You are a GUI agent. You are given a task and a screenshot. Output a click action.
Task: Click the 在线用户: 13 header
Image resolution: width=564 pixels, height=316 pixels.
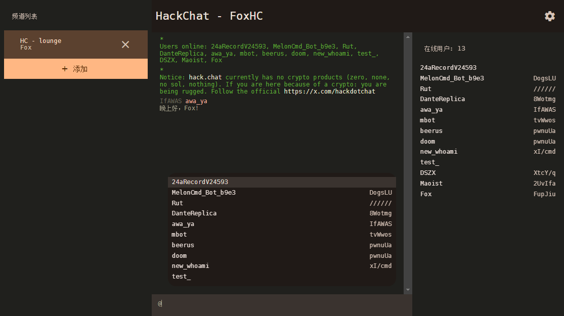pyautogui.click(x=445, y=49)
